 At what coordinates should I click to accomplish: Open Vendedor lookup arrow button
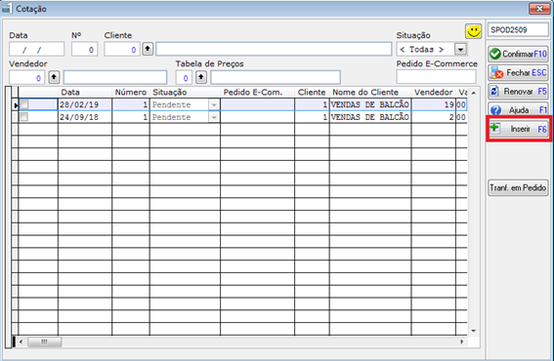click(x=54, y=77)
